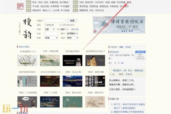The height and width of the screenshot is (114, 171).
Task: Open the 律诗校验 tool link
Action: tap(84, 6)
